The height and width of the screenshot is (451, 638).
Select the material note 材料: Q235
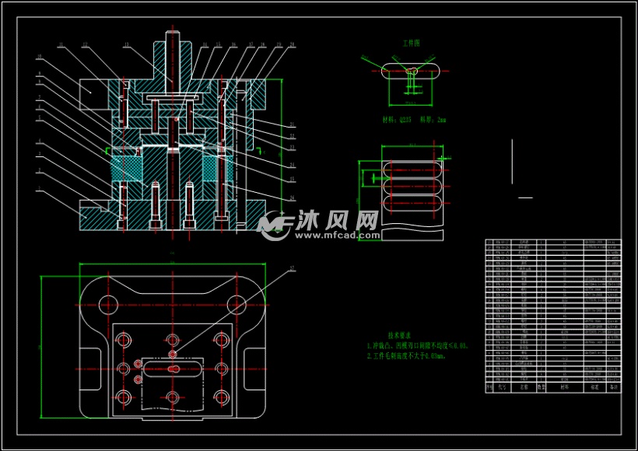pos(397,121)
